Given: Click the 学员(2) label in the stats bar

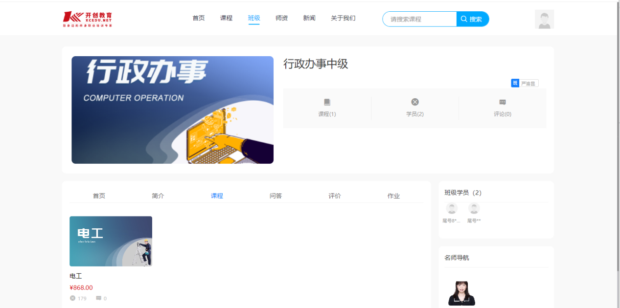Looking at the screenshot, I should (x=415, y=114).
